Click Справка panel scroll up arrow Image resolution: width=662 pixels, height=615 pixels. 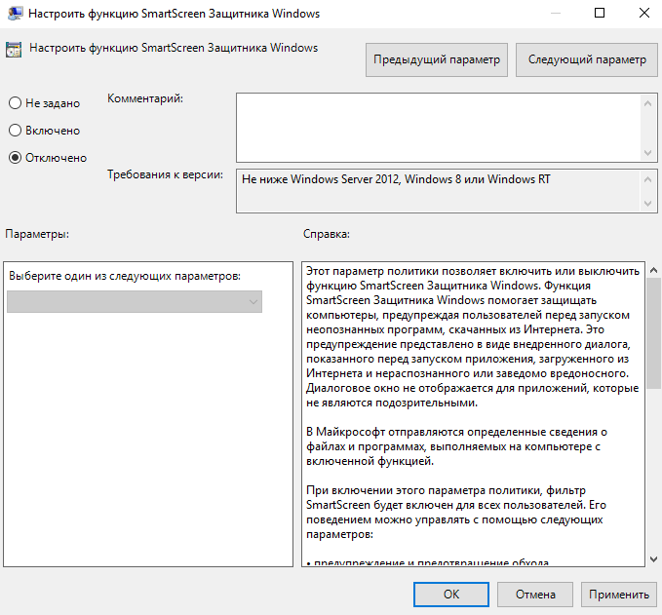click(x=653, y=270)
